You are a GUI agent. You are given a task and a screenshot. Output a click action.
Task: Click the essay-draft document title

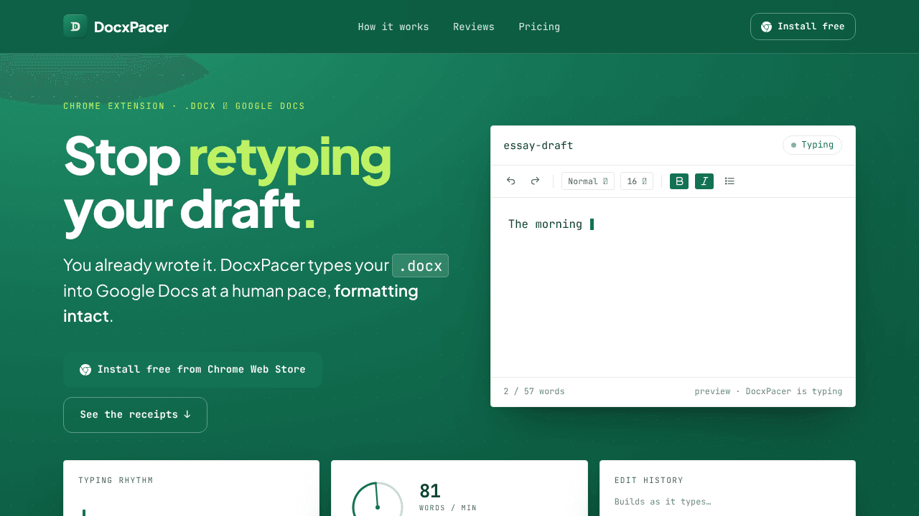tap(538, 145)
